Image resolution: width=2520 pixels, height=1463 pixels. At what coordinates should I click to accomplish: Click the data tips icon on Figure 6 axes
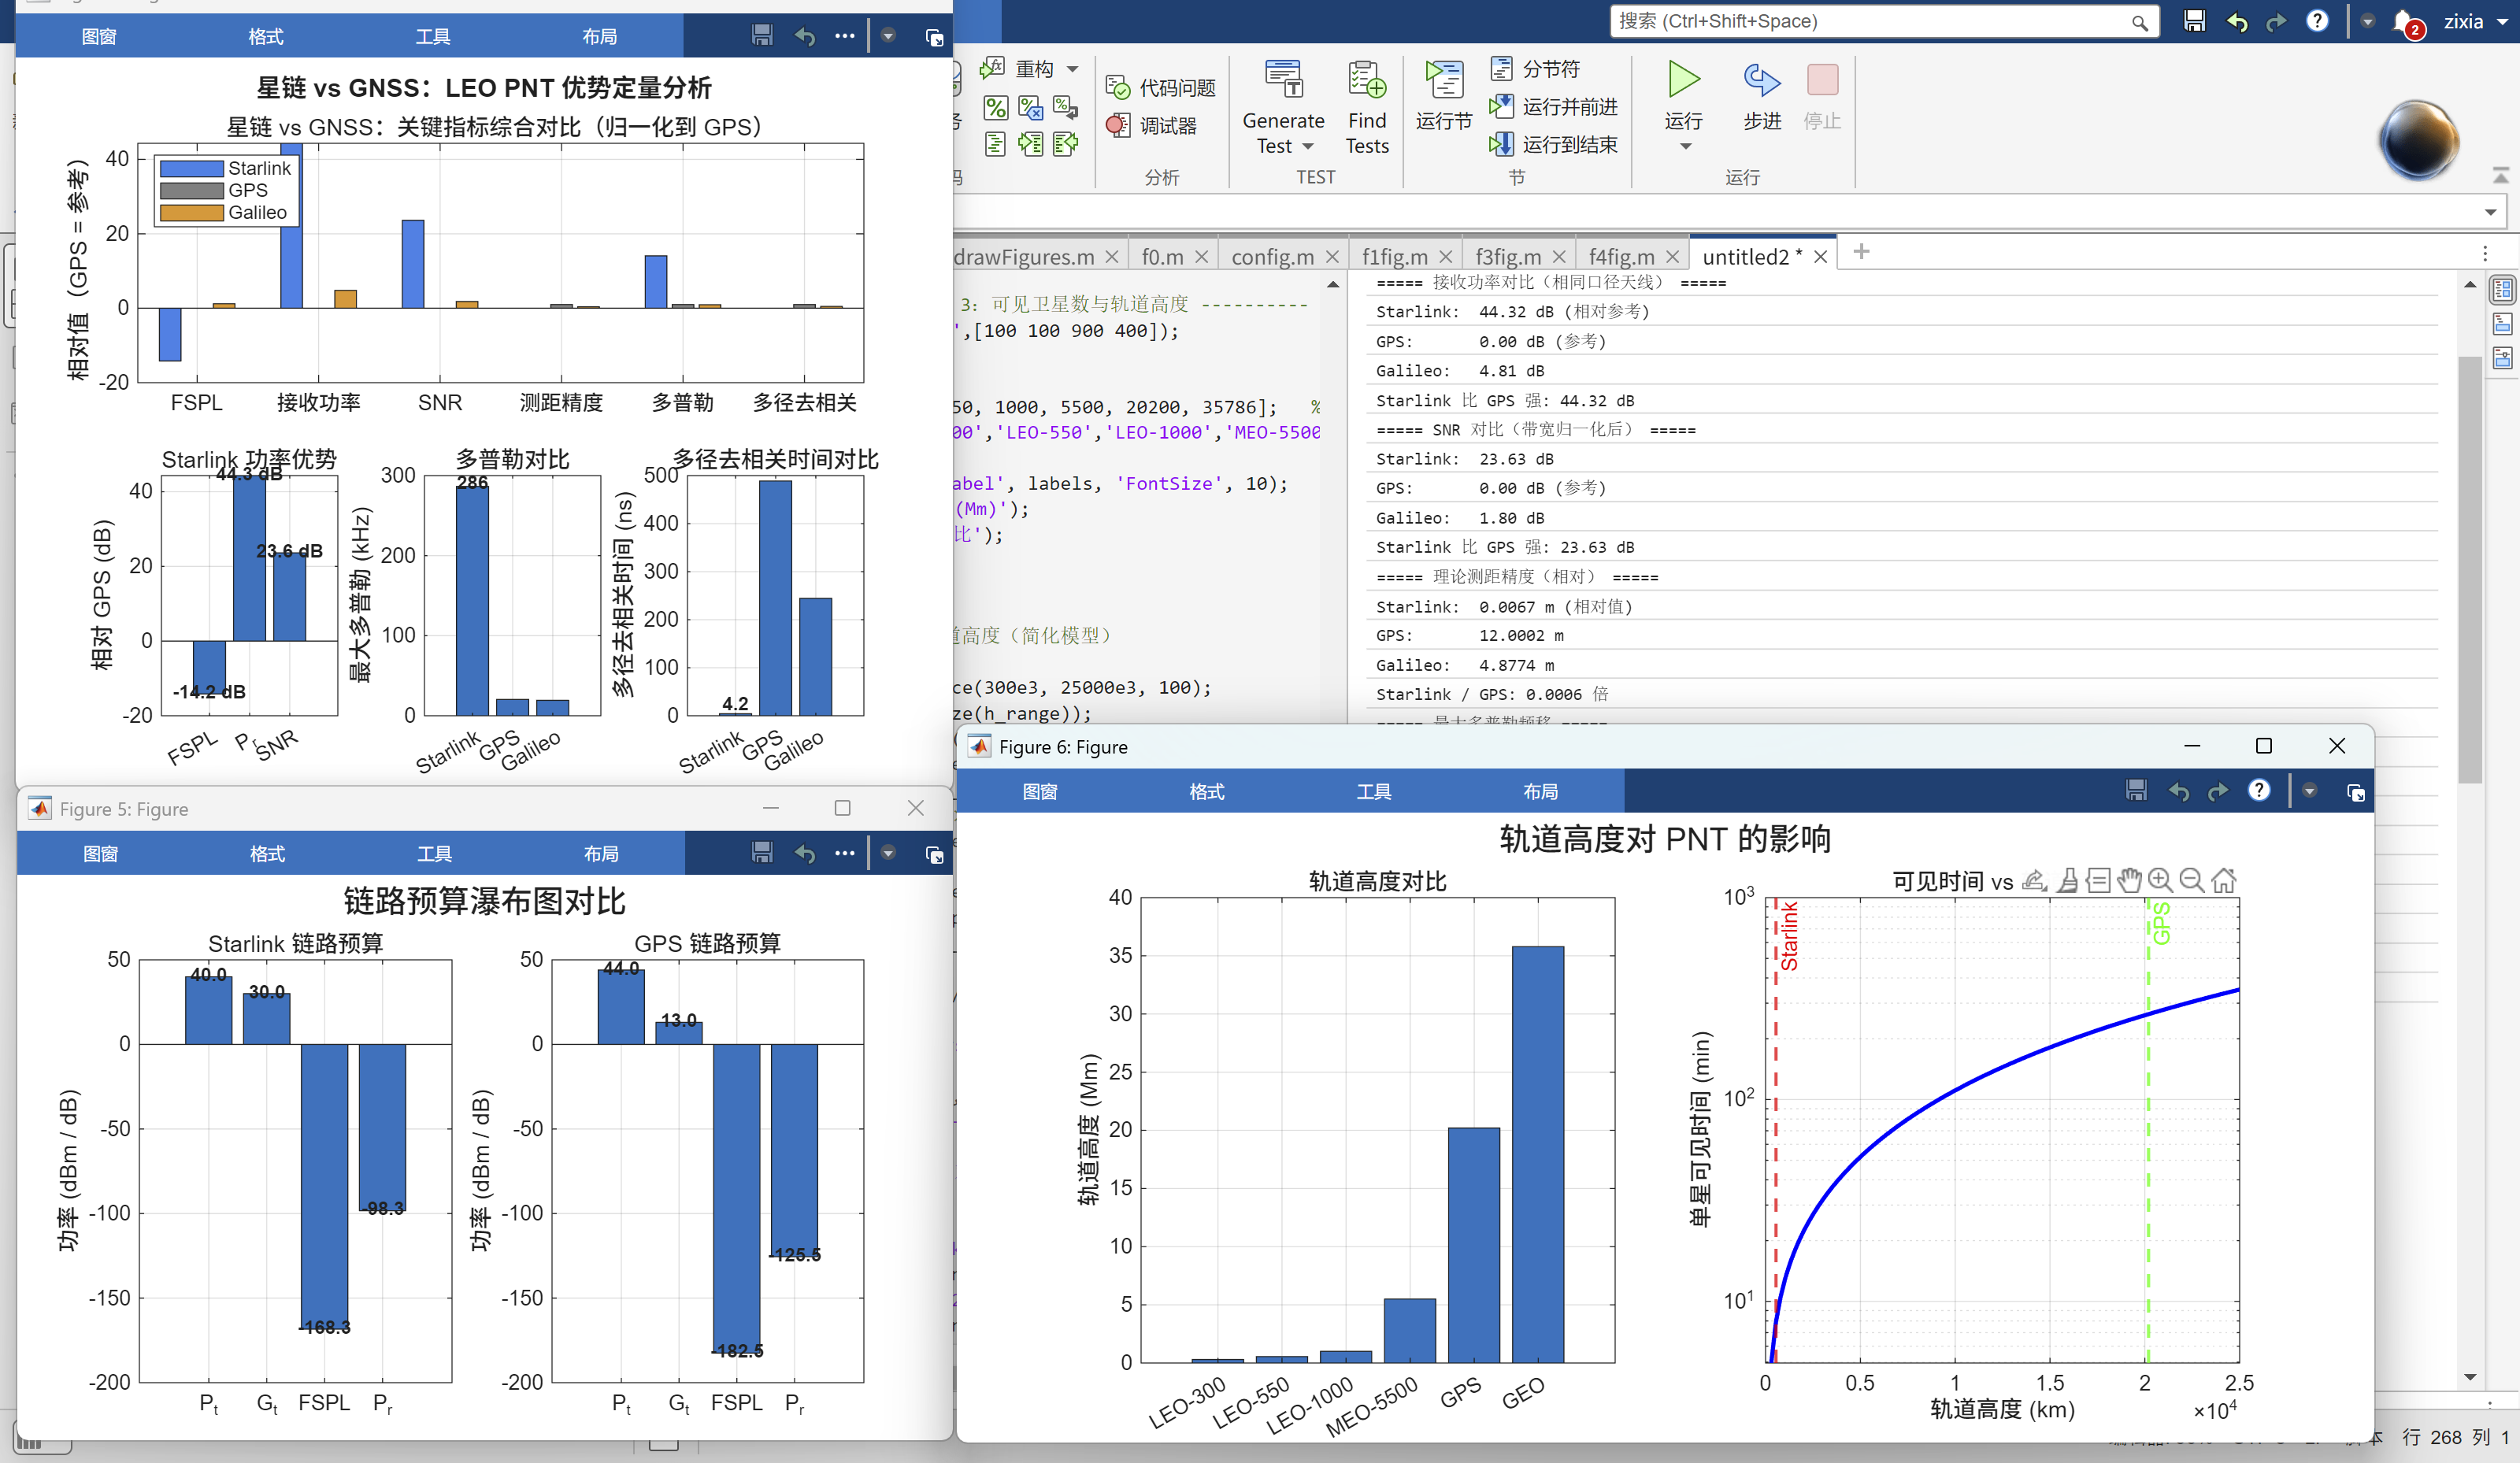click(2098, 880)
